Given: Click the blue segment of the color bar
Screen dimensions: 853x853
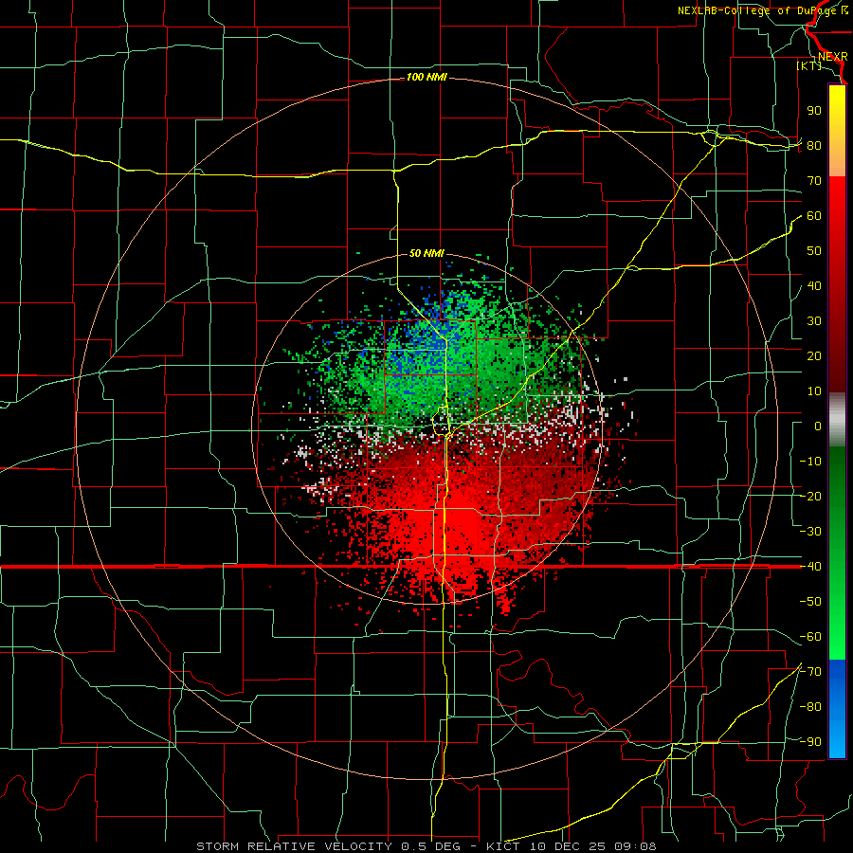Looking at the screenshot, I should tap(837, 709).
